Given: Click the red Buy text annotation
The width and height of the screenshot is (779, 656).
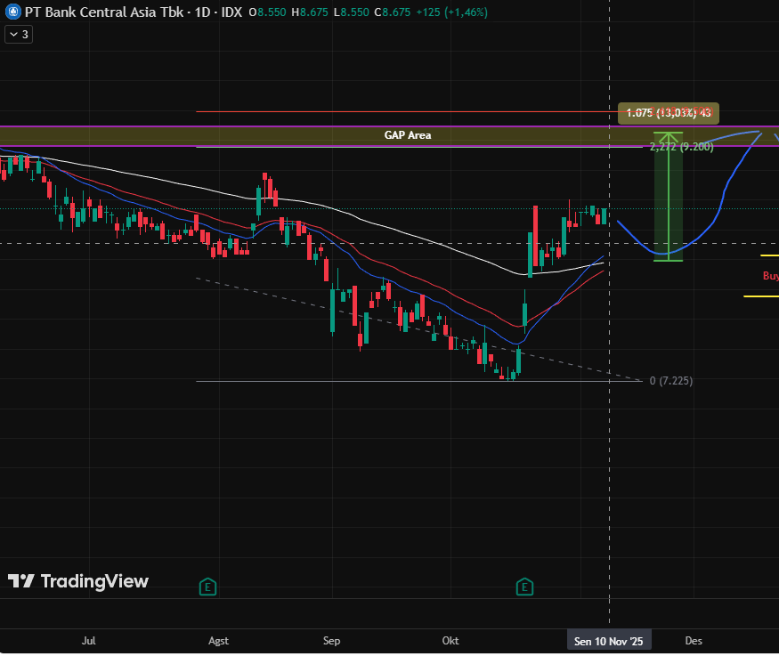Looking at the screenshot, I should 770,276.
